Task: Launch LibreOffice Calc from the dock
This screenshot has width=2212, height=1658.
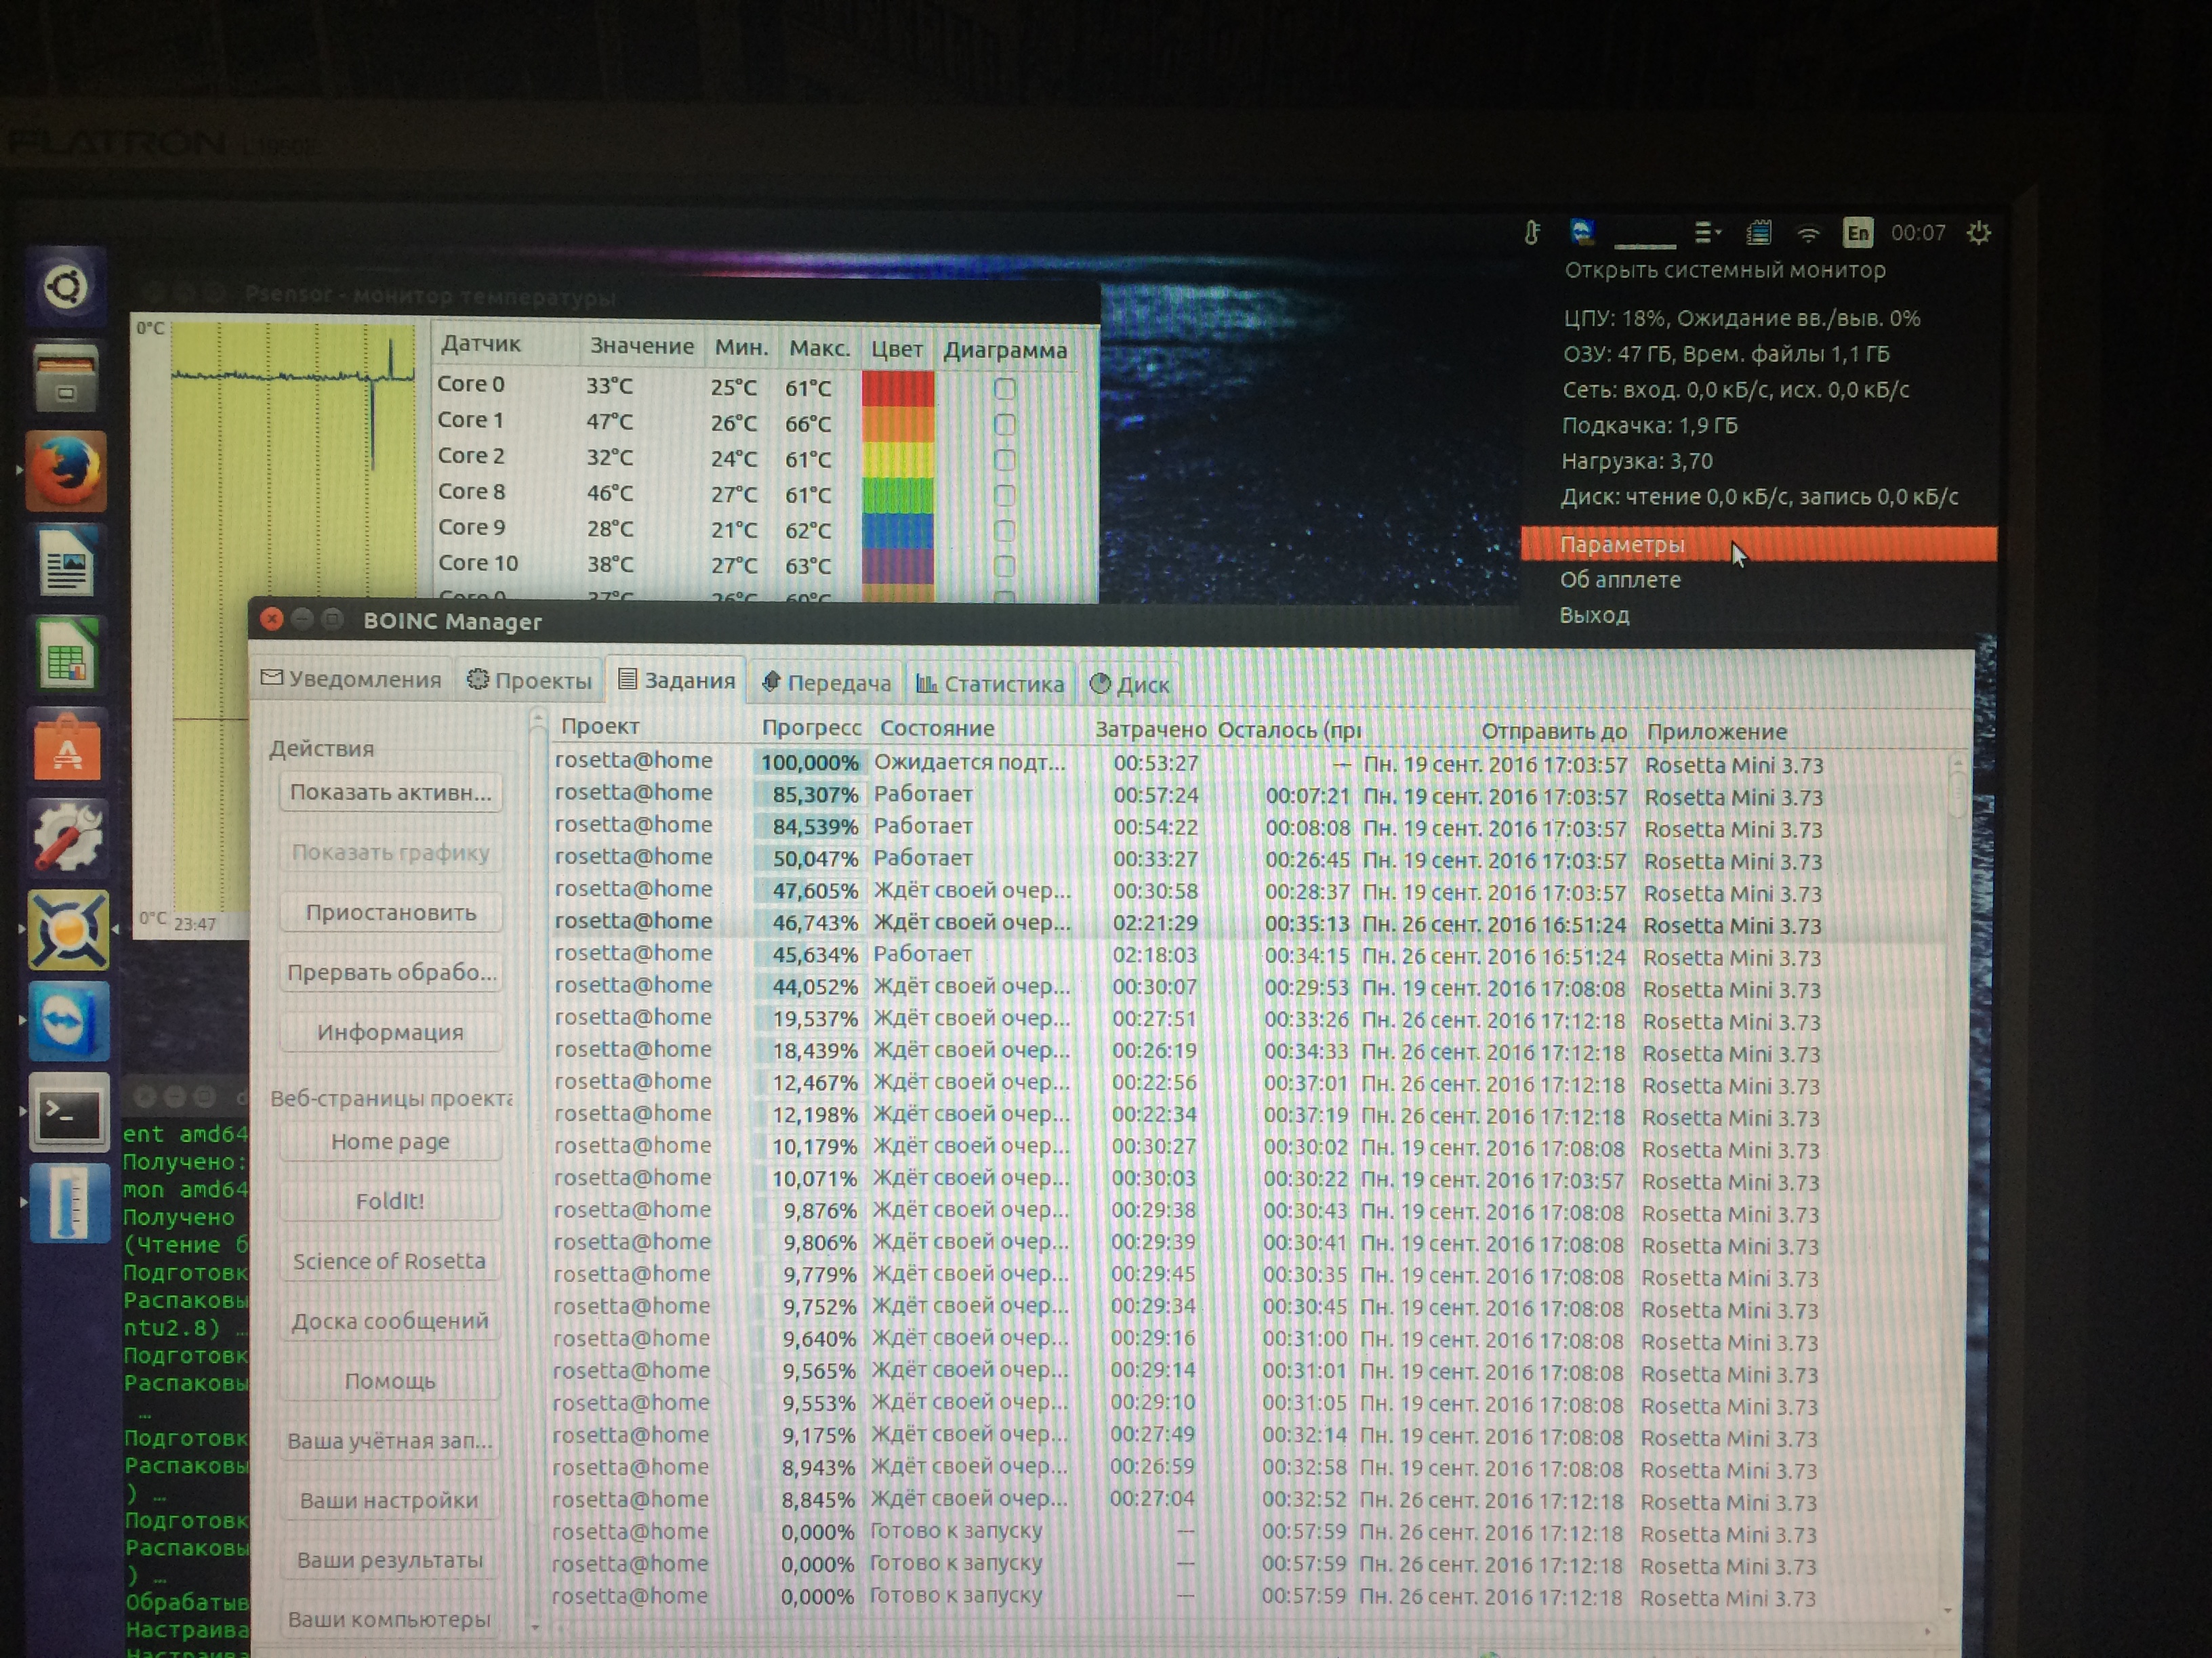Action: [x=67, y=656]
